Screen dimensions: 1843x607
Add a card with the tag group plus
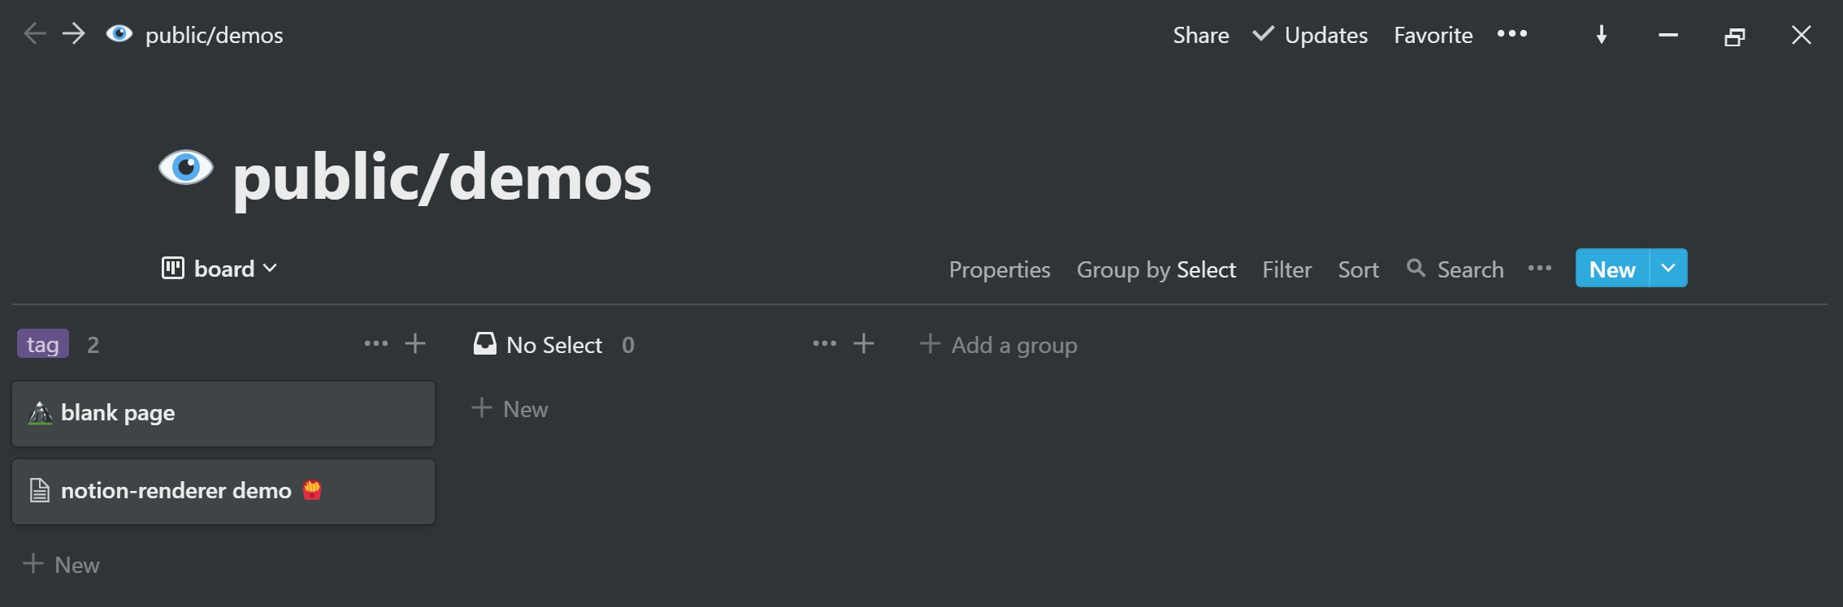[x=415, y=344]
